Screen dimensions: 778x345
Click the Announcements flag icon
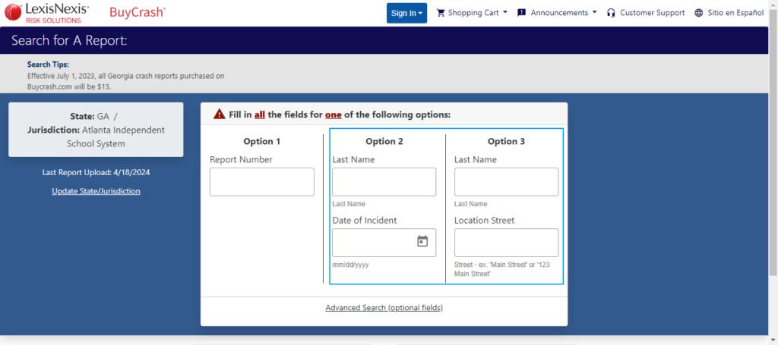click(x=521, y=13)
